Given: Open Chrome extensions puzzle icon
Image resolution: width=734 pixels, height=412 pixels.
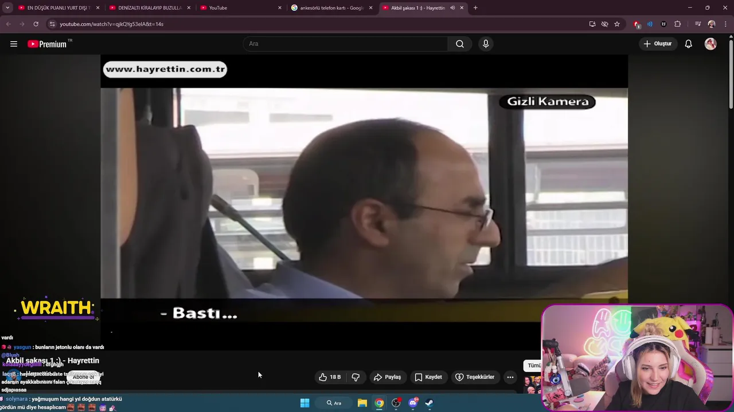Looking at the screenshot, I should (x=678, y=24).
